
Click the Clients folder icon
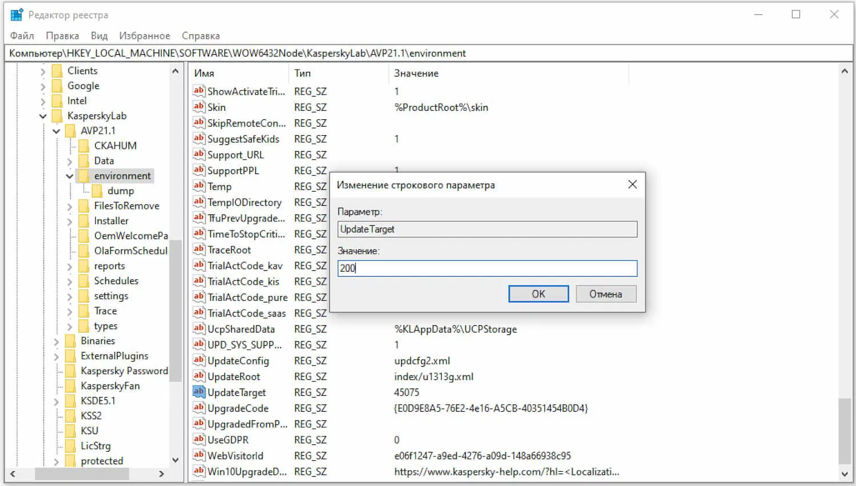coord(57,71)
